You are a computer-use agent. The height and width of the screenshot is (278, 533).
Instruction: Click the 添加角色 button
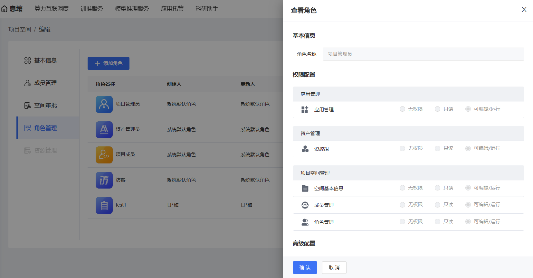pyautogui.click(x=109, y=63)
